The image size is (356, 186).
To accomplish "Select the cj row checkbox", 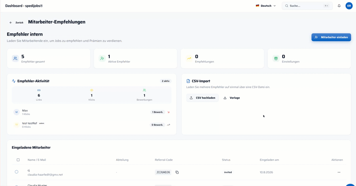I will point(17,172).
